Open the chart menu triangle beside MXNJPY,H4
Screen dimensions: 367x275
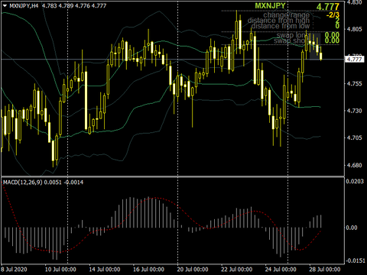[5, 5]
